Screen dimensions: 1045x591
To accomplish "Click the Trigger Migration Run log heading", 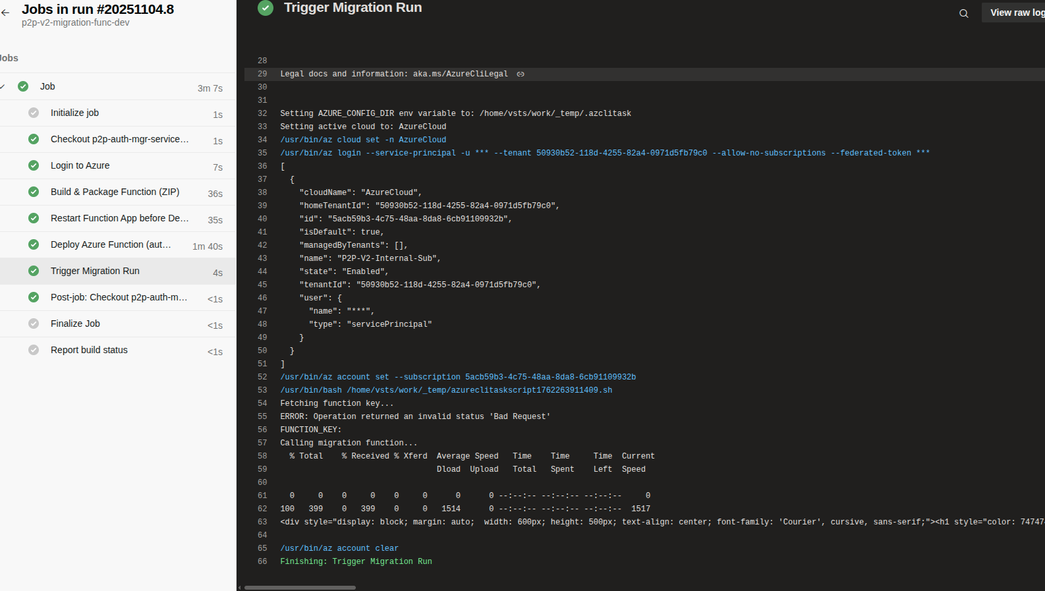I will coord(353,8).
